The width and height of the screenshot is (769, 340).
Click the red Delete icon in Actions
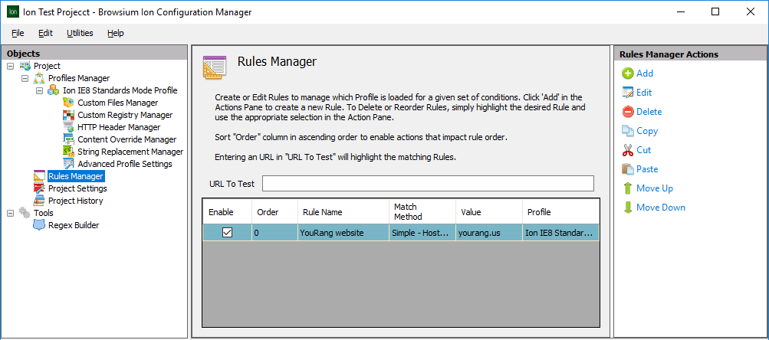tap(627, 112)
